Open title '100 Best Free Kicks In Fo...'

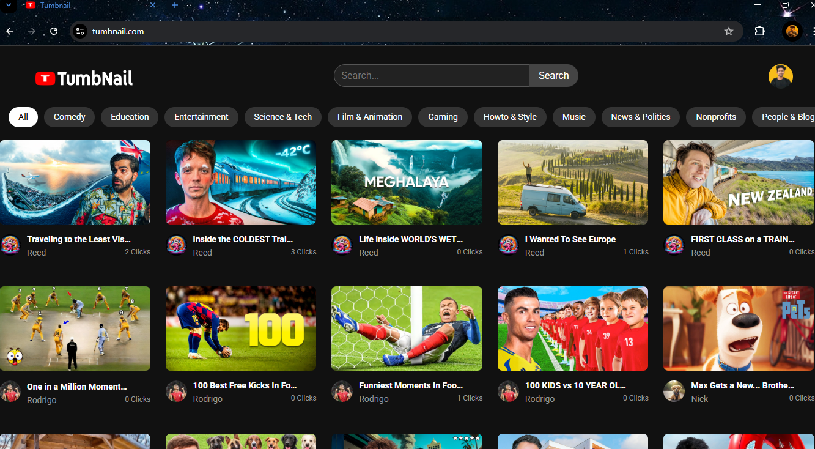point(245,385)
